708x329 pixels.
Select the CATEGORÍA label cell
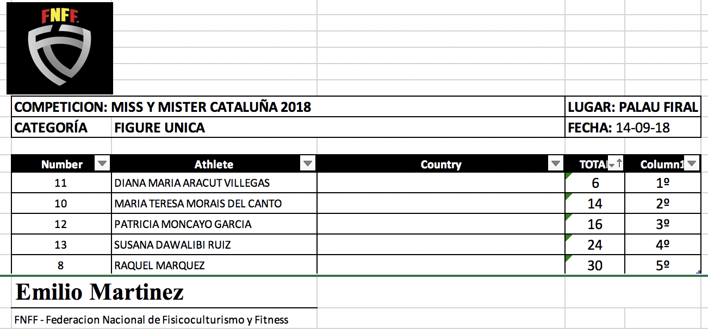51,128
